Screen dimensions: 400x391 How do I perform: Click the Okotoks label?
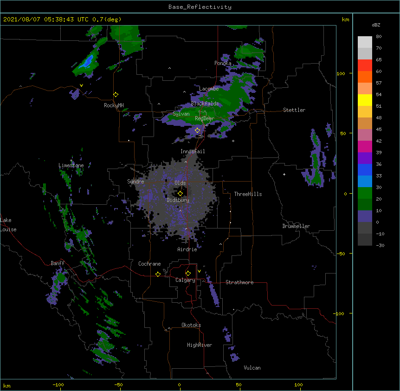click(x=191, y=325)
